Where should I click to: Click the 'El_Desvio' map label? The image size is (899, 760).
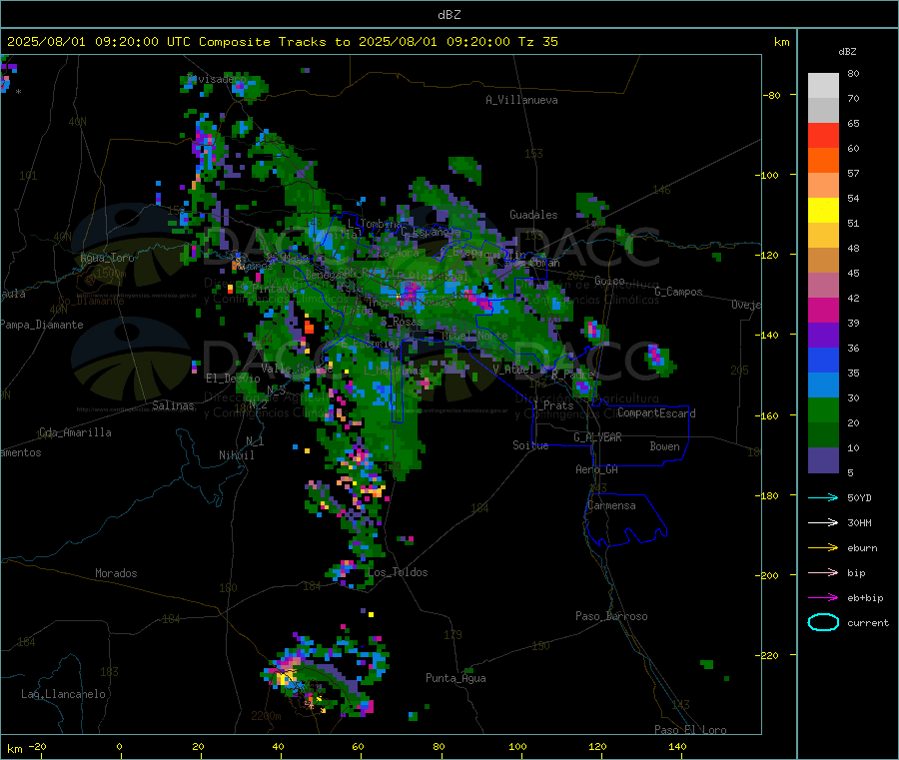(x=233, y=379)
